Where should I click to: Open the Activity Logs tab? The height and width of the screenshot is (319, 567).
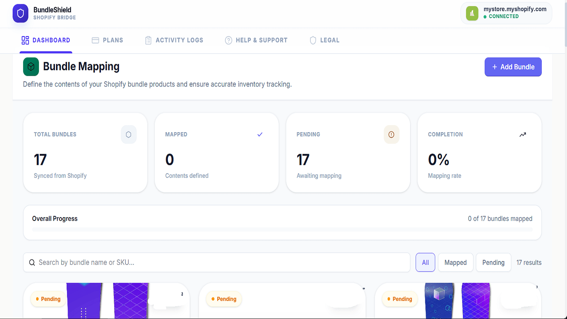point(174,40)
